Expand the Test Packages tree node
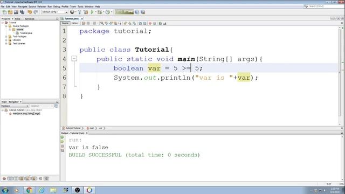Screen dimensions: 345x194 6,37
